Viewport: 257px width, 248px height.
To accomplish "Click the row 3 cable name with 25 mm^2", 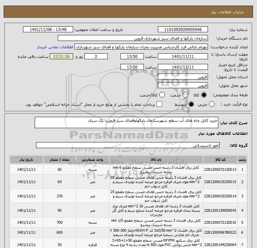I will click(x=156, y=196).
